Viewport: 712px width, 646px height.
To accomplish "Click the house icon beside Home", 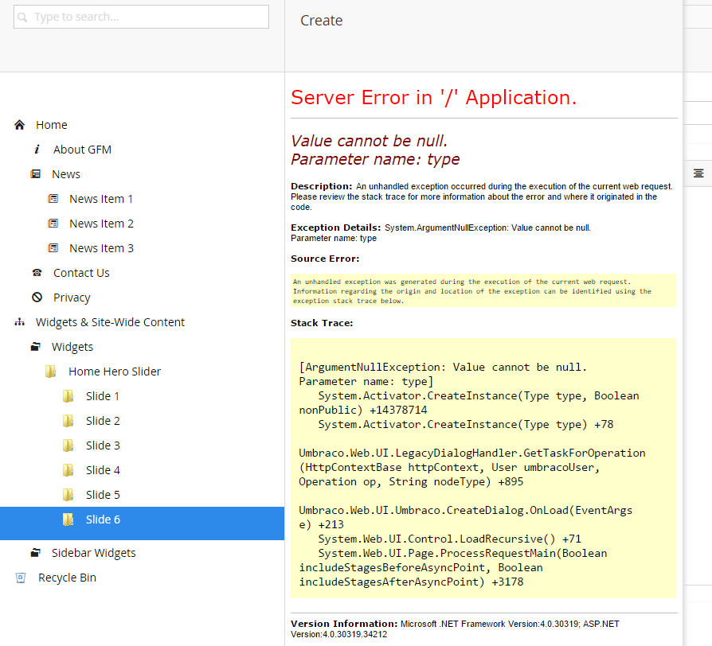I will [20, 125].
